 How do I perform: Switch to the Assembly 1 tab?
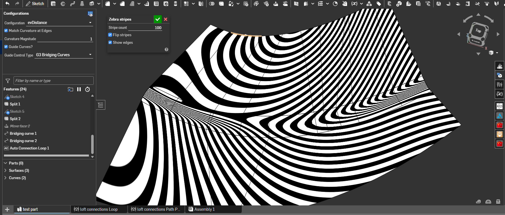coord(204,209)
